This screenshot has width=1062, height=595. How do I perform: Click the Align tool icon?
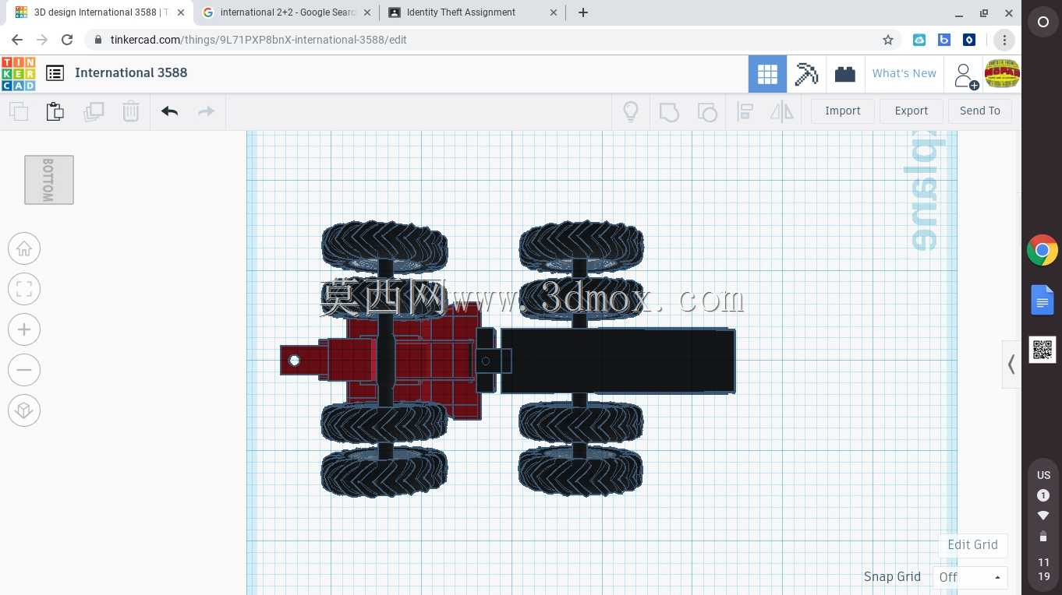[x=745, y=111]
